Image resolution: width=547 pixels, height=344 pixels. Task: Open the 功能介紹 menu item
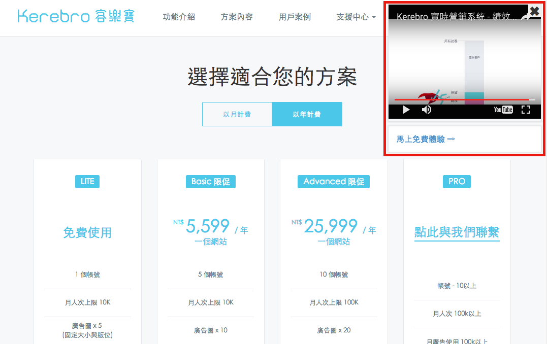179,17
